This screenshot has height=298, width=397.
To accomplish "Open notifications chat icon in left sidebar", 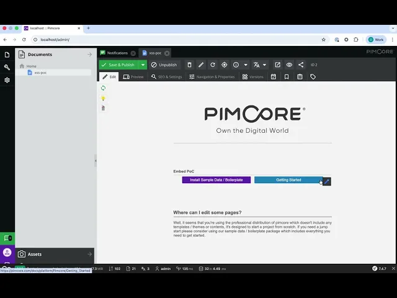I will (x=7, y=238).
